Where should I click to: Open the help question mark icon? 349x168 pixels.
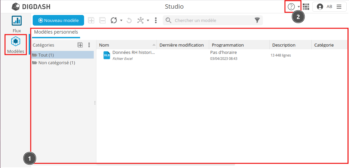pos(291,7)
